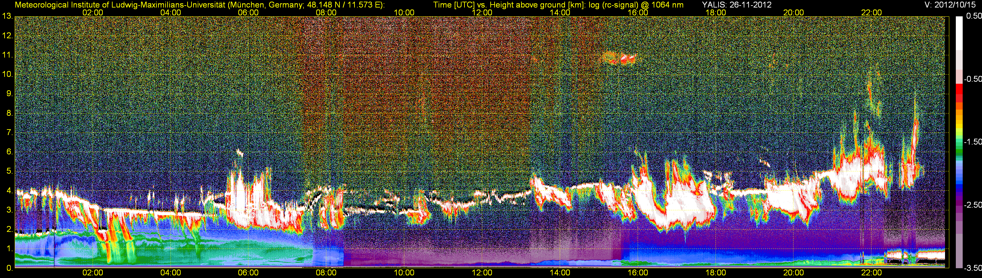
Task: Click the 20:00 label on the top time axis
Action: point(794,12)
